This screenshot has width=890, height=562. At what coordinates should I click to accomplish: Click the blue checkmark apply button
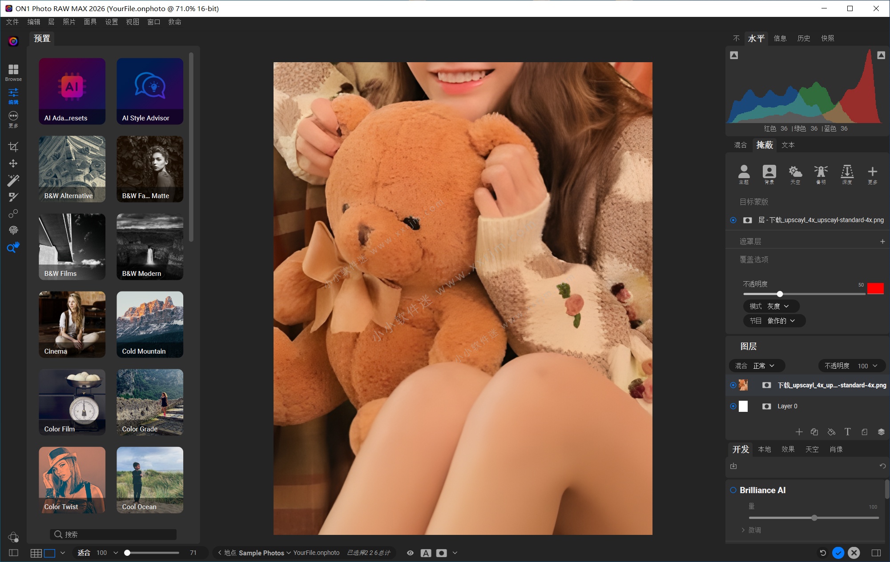coord(838,553)
